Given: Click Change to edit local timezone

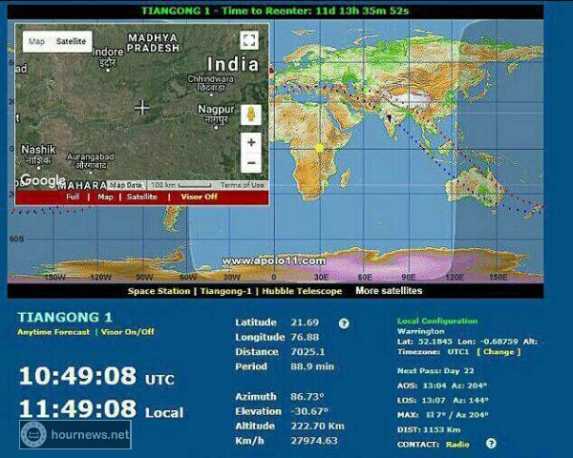Looking at the screenshot, I should coord(499,352).
